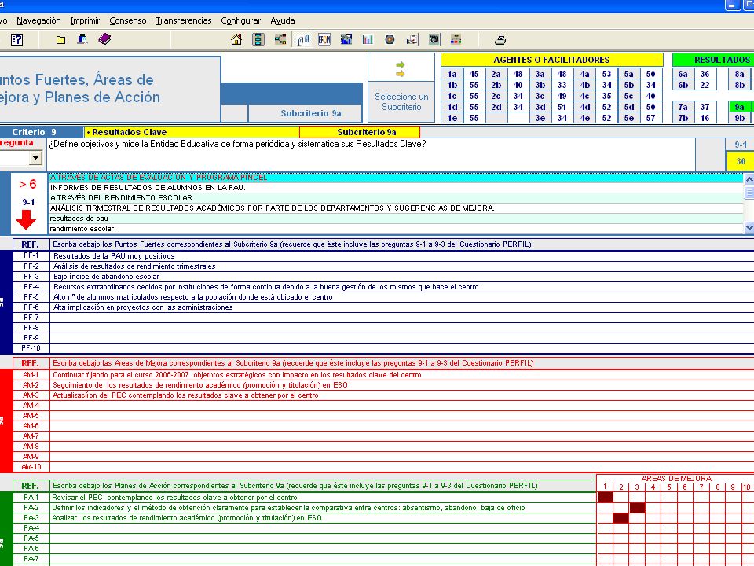This screenshot has width=754, height=566.
Task: Select the green 9a subcriterion button
Action: click(740, 107)
